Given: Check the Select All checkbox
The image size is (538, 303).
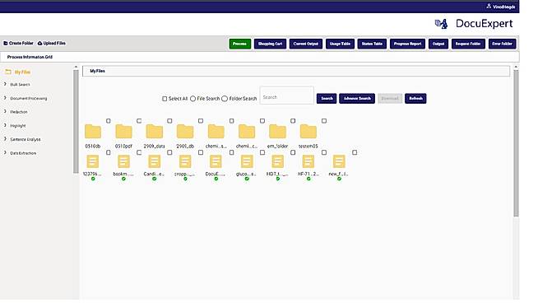Looking at the screenshot, I should [x=165, y=99].
